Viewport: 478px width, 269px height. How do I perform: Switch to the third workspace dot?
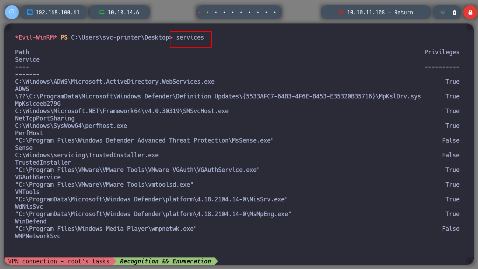pos(216,12)
